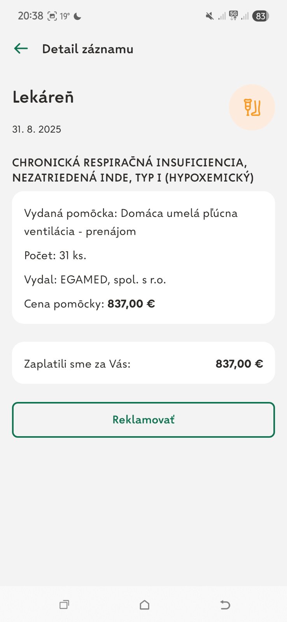This screenshot has height=622, width=287.
Task: Tap the orange medical aid icon
Action: (x=252, y=107)
